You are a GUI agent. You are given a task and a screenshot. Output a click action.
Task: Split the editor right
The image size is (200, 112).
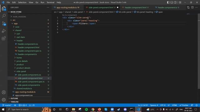click(x=192, y=7)
